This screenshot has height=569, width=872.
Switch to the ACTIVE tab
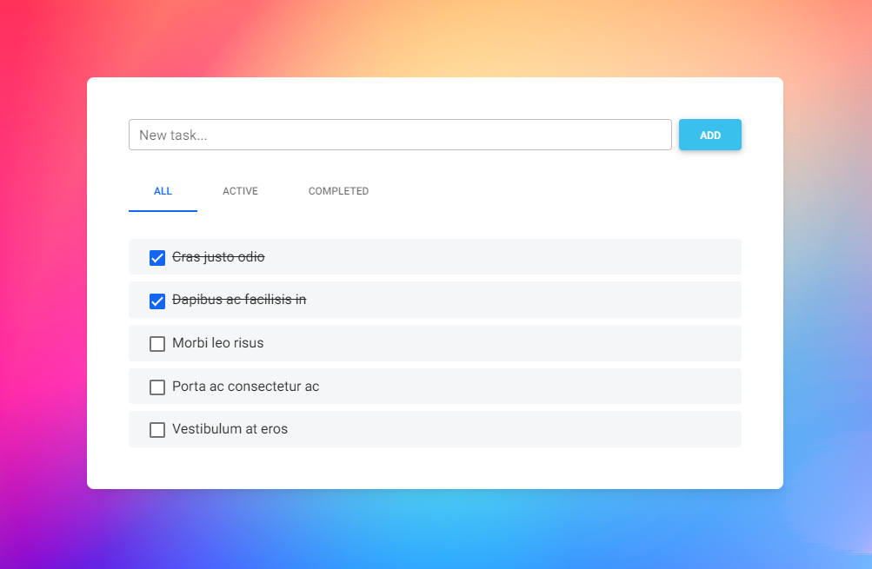point(240,190)
